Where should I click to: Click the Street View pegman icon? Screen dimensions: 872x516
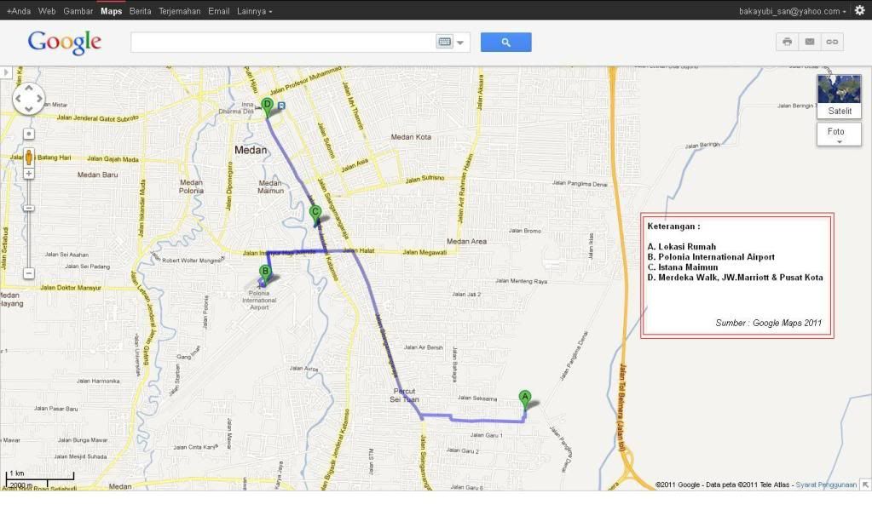(x=29, y=158)
